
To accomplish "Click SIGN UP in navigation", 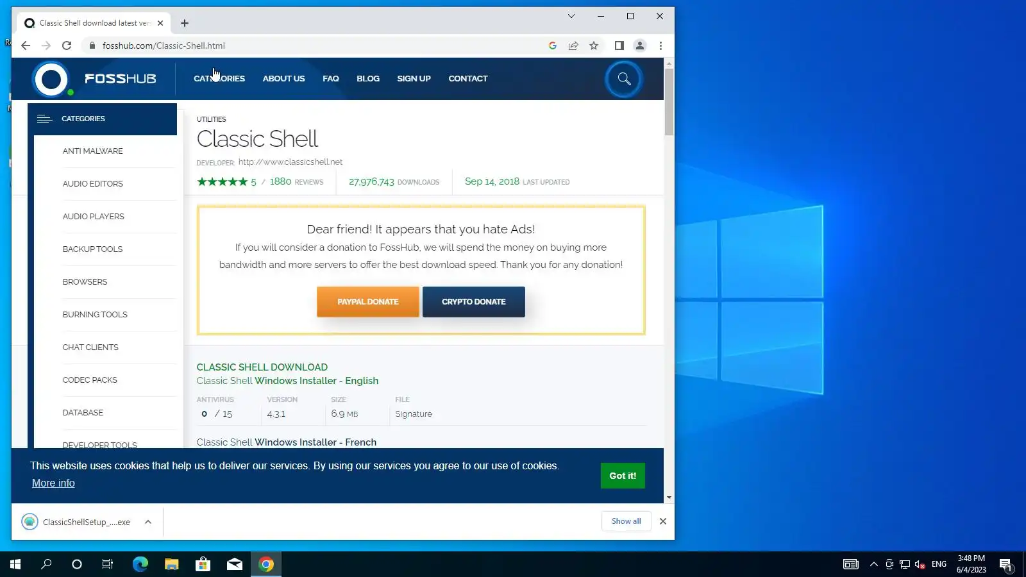I will pos(414,79).
